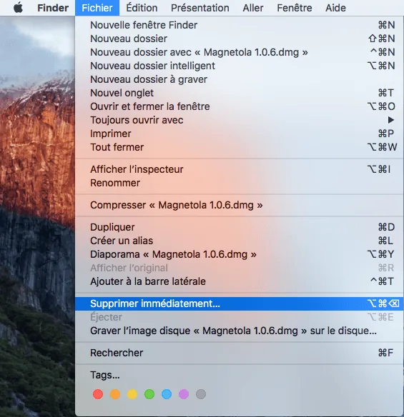
Task: Open the Finder application menu
Action: pos(53,8)
